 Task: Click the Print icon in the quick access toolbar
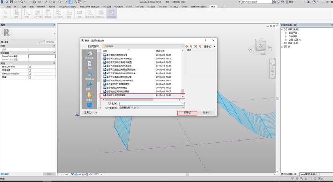tap(34, 2)
